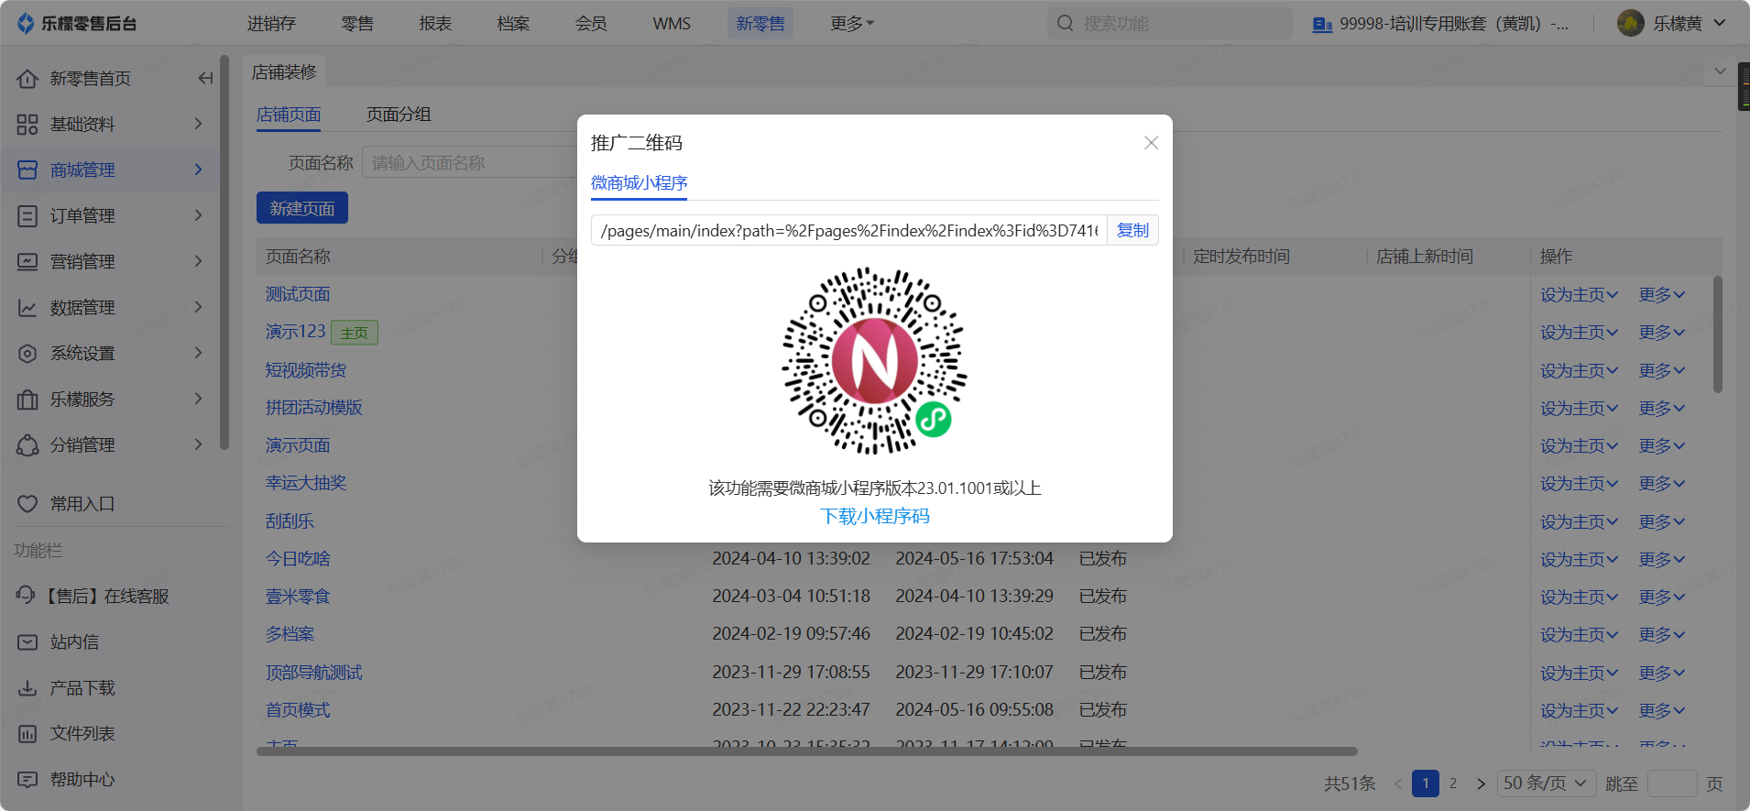
Task: Click the 文件列表 icon
Action: click(27, 734)
